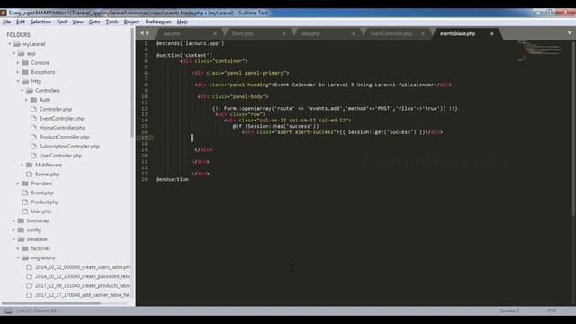Go to next tab with right arrow
The image size is (576, 324).
148,33
